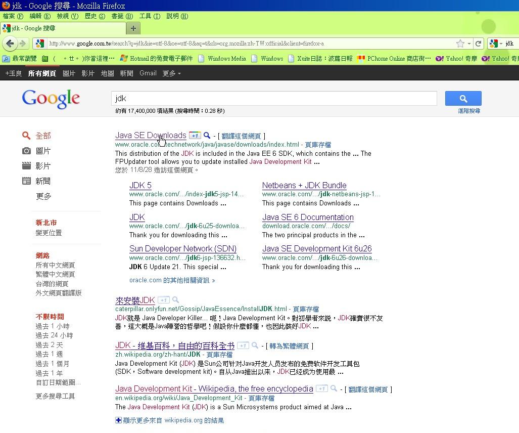This screenshot has width=519, height=433.
Task: Open the 最常瀏覽 bookmarks folder
Action: point(19,59)
